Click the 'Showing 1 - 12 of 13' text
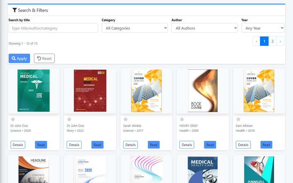This screenshot has height=183, width=293. click(x=23, y=43)
